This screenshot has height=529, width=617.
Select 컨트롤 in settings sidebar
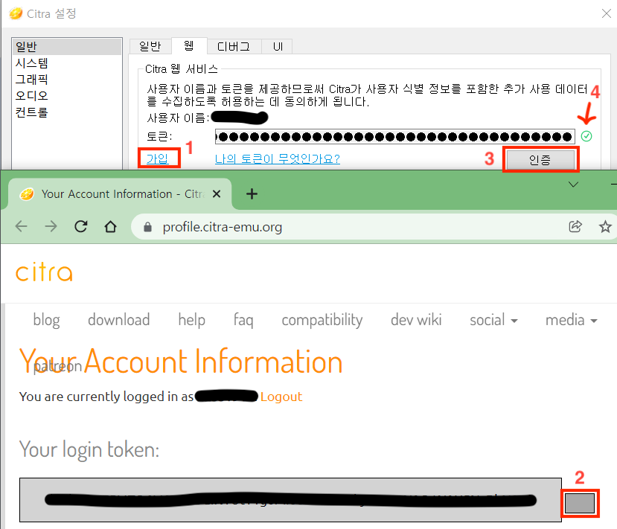pyautogui.click(x=31, y=112)
